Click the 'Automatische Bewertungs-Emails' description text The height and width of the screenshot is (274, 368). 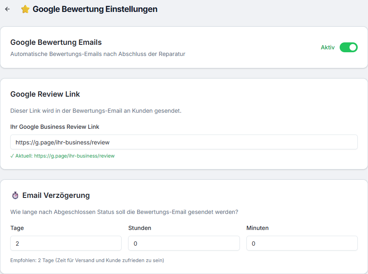[98, 54]
